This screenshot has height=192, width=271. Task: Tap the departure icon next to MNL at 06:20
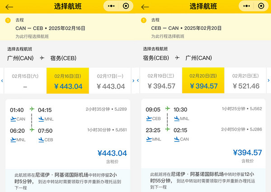(13, 140)
